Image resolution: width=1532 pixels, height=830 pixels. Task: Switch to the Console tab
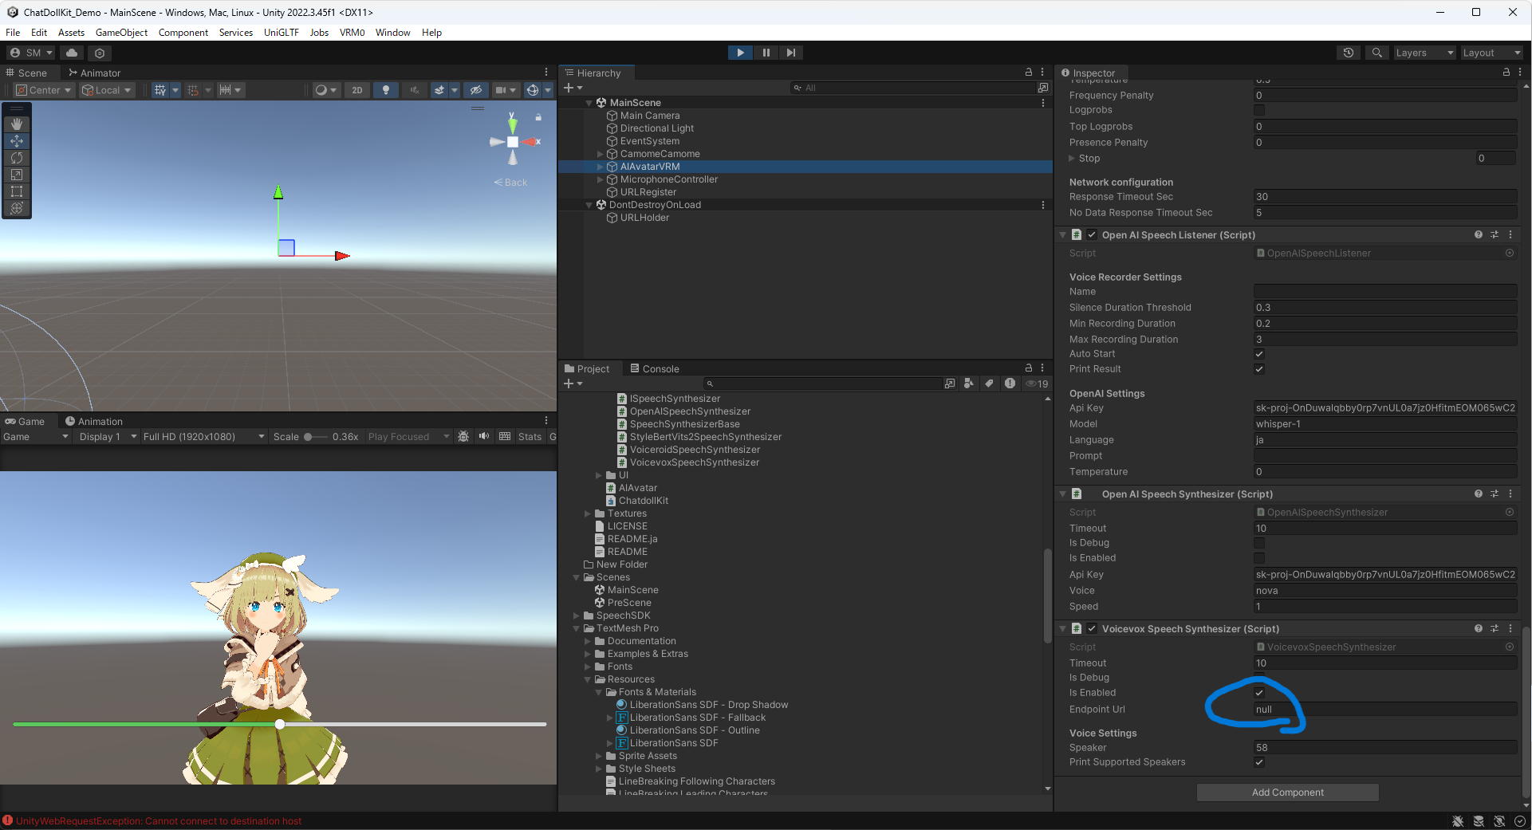(655, 368)
